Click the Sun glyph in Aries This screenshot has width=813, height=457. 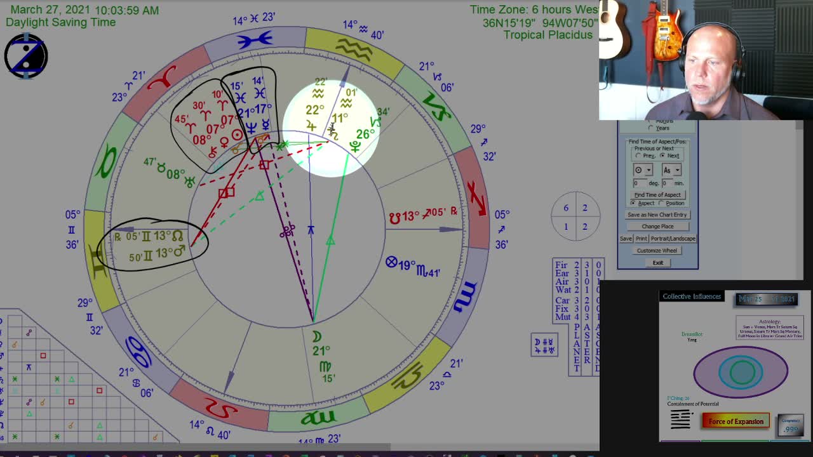(x=238, y=135)
